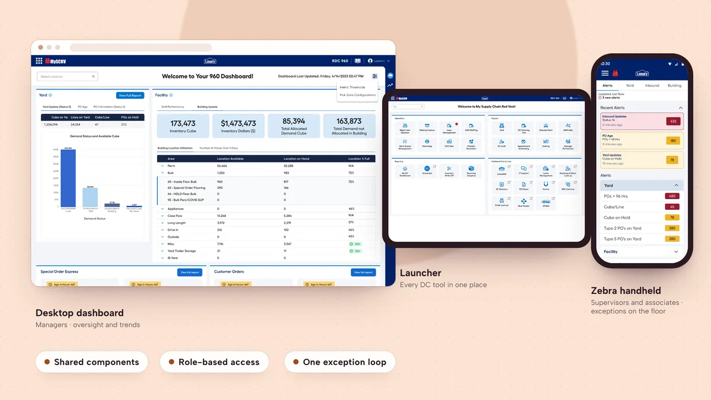Switch to the Building Update tab
The width and height of the screenshot is (711, 400).
[207, 107]
